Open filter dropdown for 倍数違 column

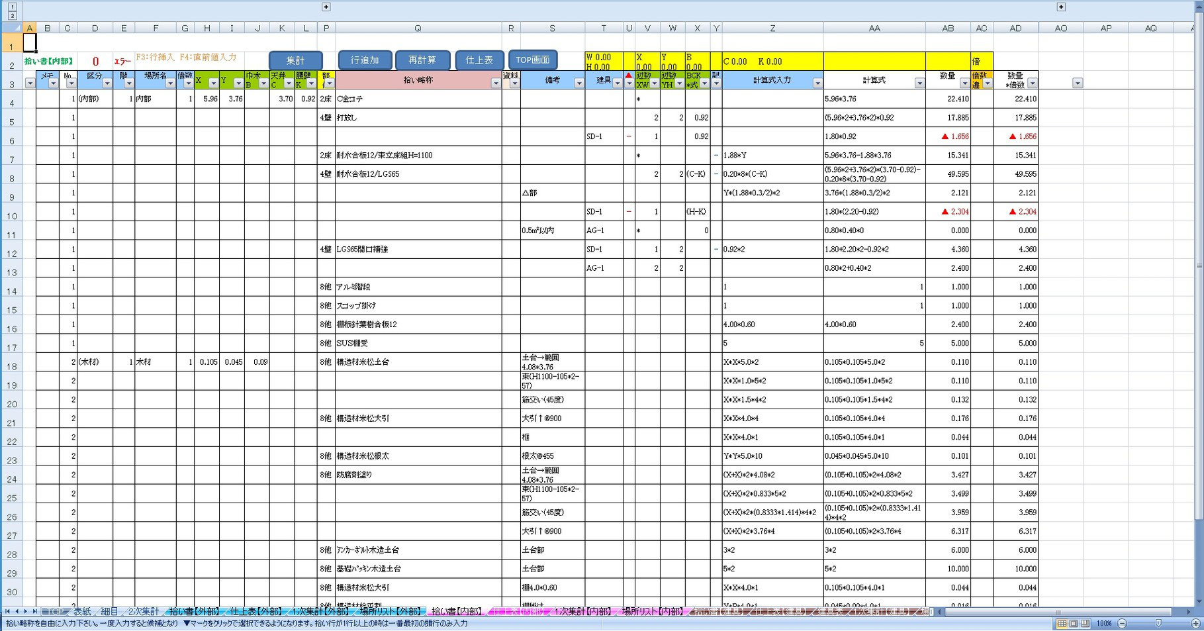click(x=987, y=83)
